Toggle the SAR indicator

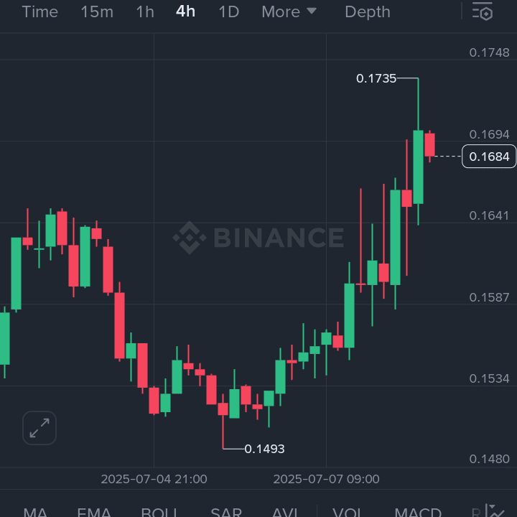coord(225,513)
